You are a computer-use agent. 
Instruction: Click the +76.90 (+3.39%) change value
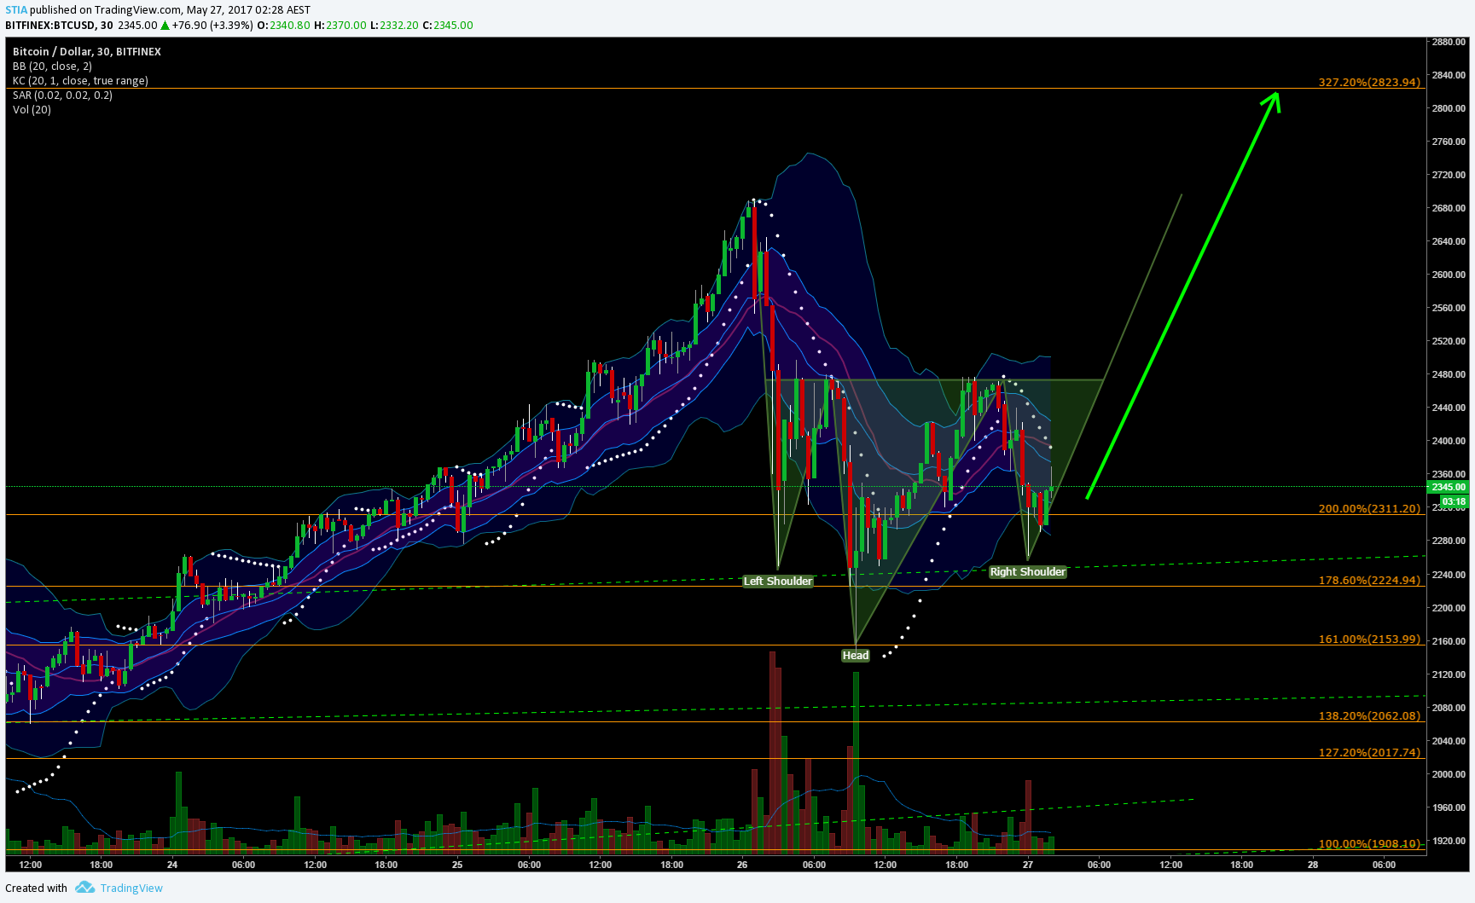tap(212, 26)
